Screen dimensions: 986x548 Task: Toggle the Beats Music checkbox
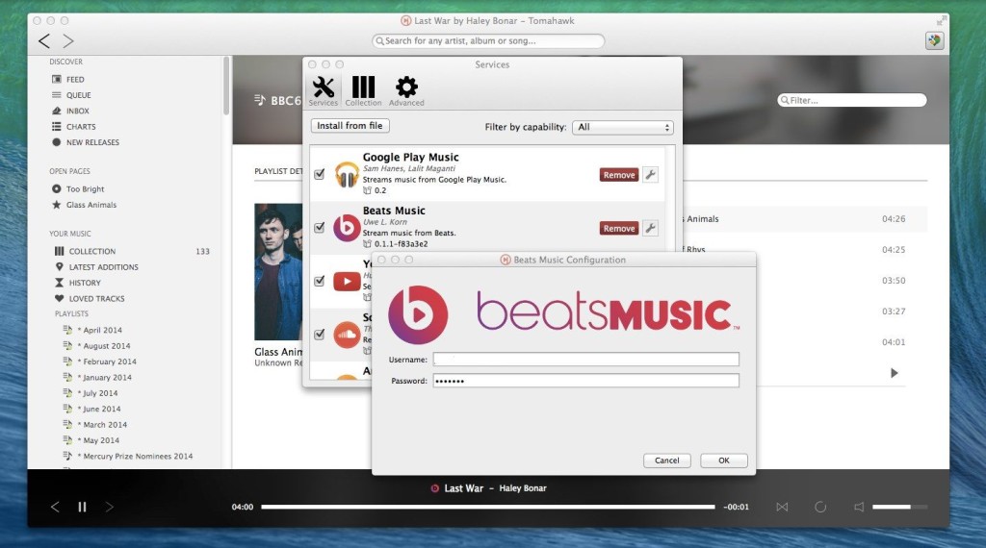tap(320, 227)
